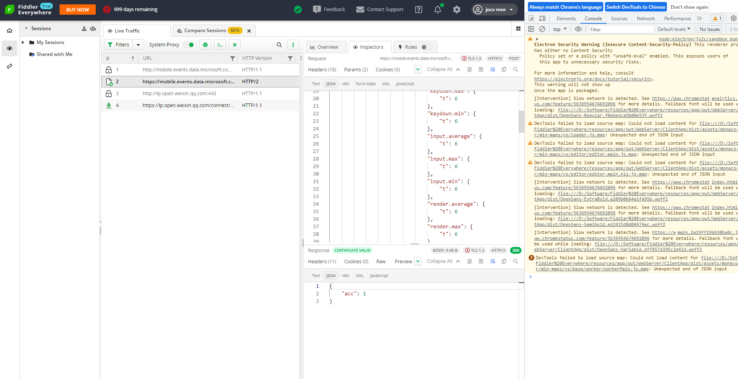
Task: Open the response tabs green dropdown
Action: pos(418,261)
